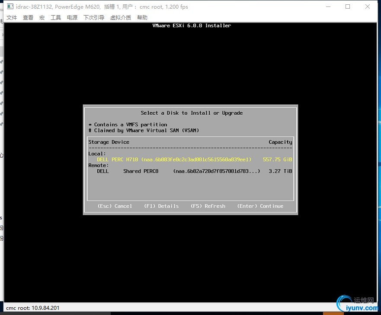
Task: Click the Local: section label
Action: click(x=97, y=154)
